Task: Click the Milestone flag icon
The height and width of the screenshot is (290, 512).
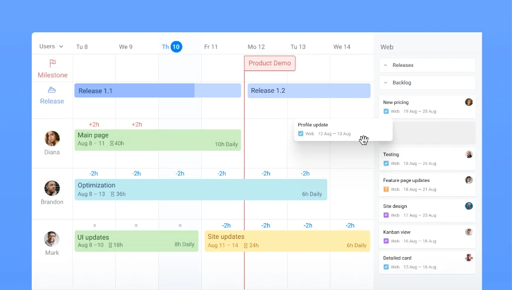Action: 52,63
